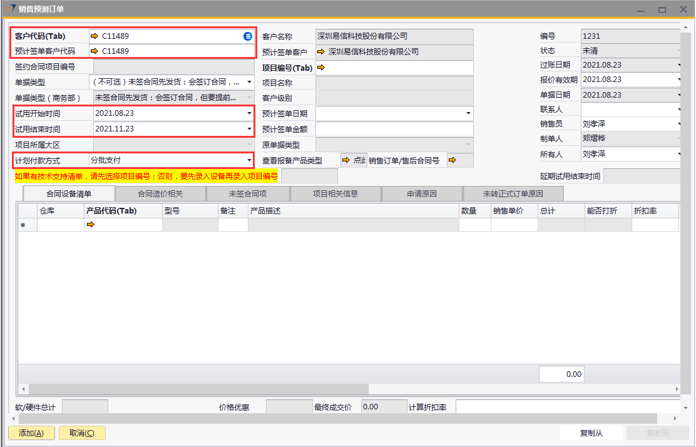This screenshot has height=447, width=696.
Task: Click the 复制从 button
Action: [591, 433]
